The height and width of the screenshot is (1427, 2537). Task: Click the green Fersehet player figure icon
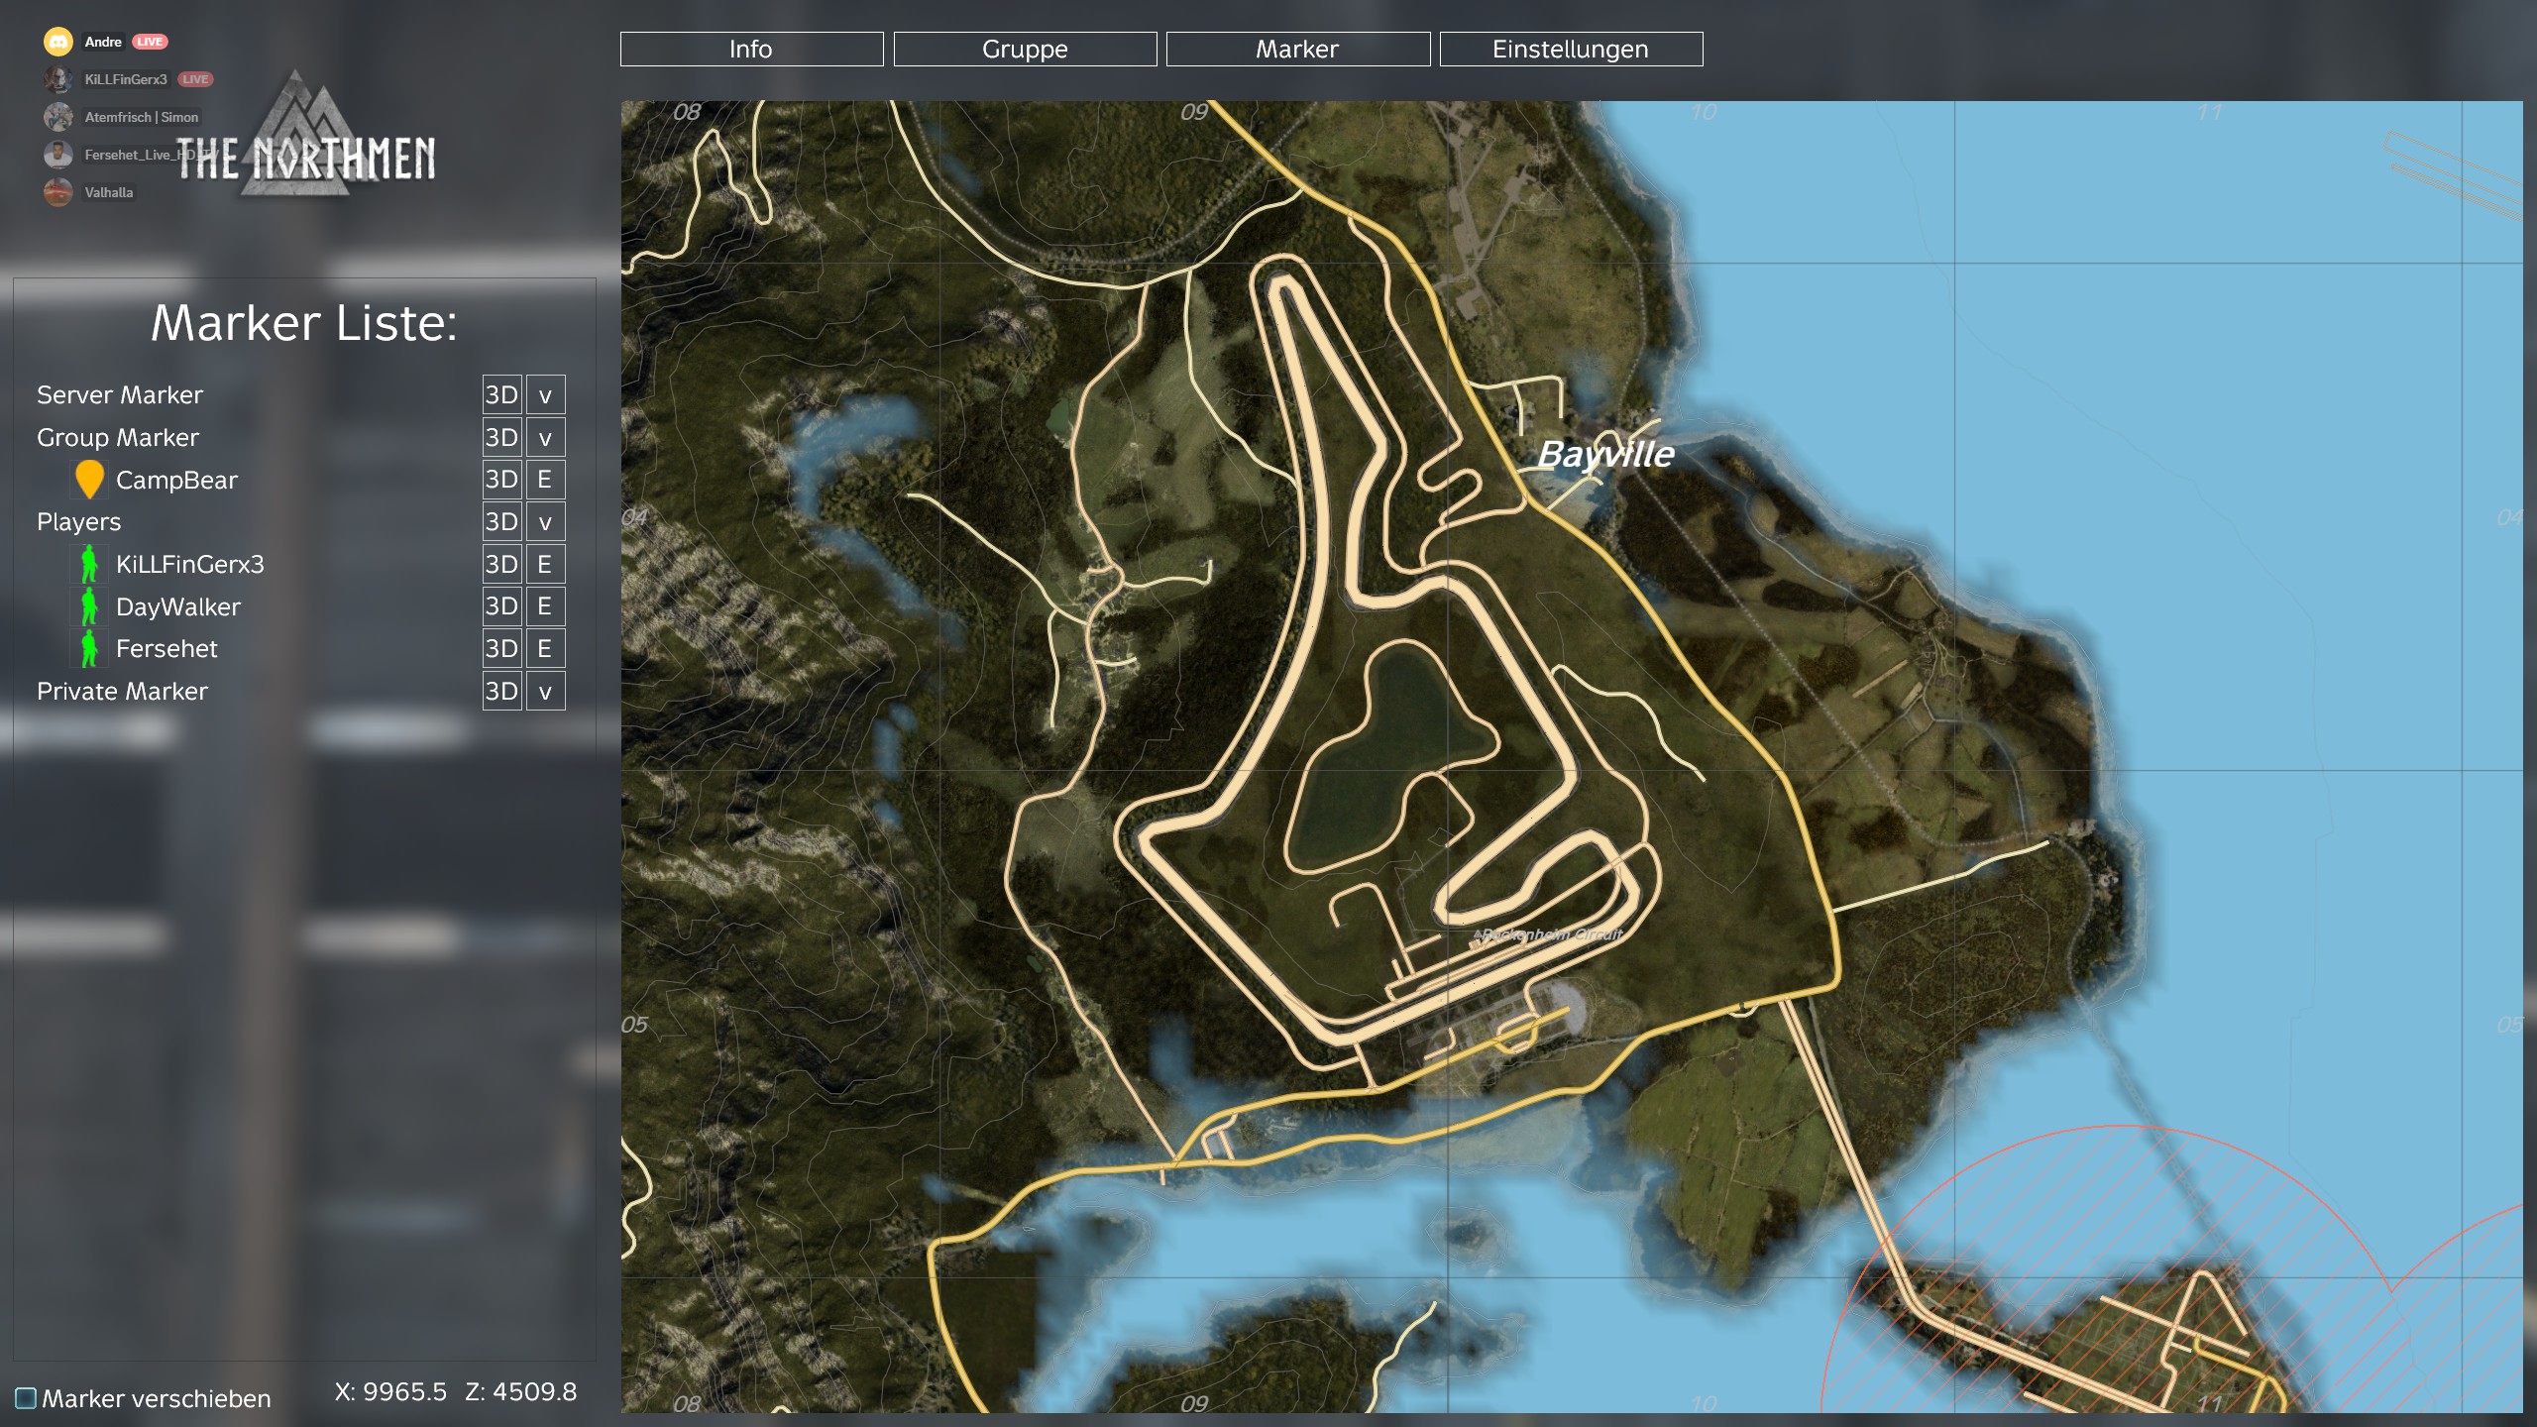point(89,649)
